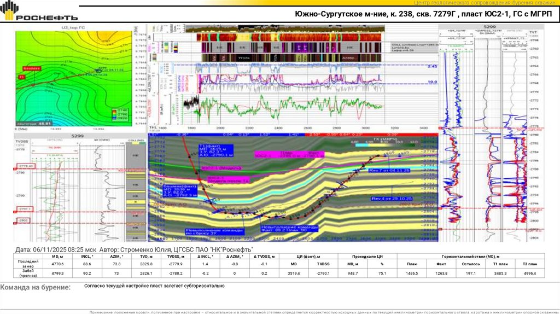This screenshot has height=314, width=560.
Task: Select the ЦИ TVDSS value '-2790.1'
Action: point(323,274)
